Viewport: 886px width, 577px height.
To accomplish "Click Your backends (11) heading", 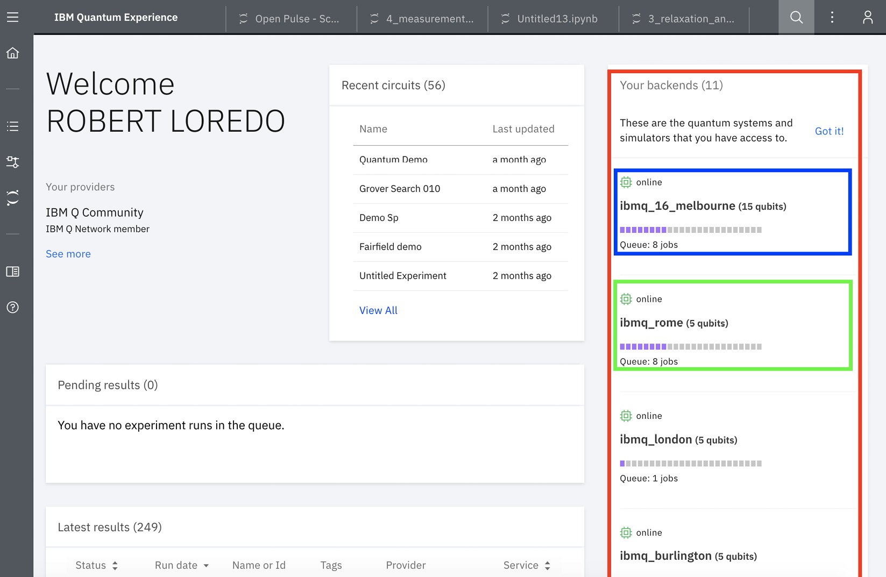I will (671, 85).
